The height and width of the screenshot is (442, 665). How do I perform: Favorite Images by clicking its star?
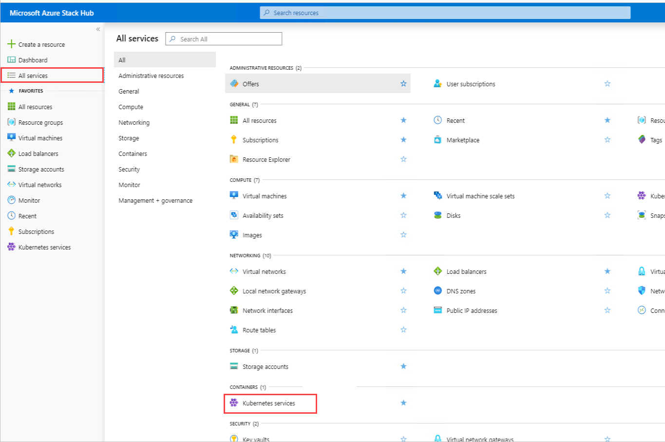pyautogui.click(x=403, y=234)
